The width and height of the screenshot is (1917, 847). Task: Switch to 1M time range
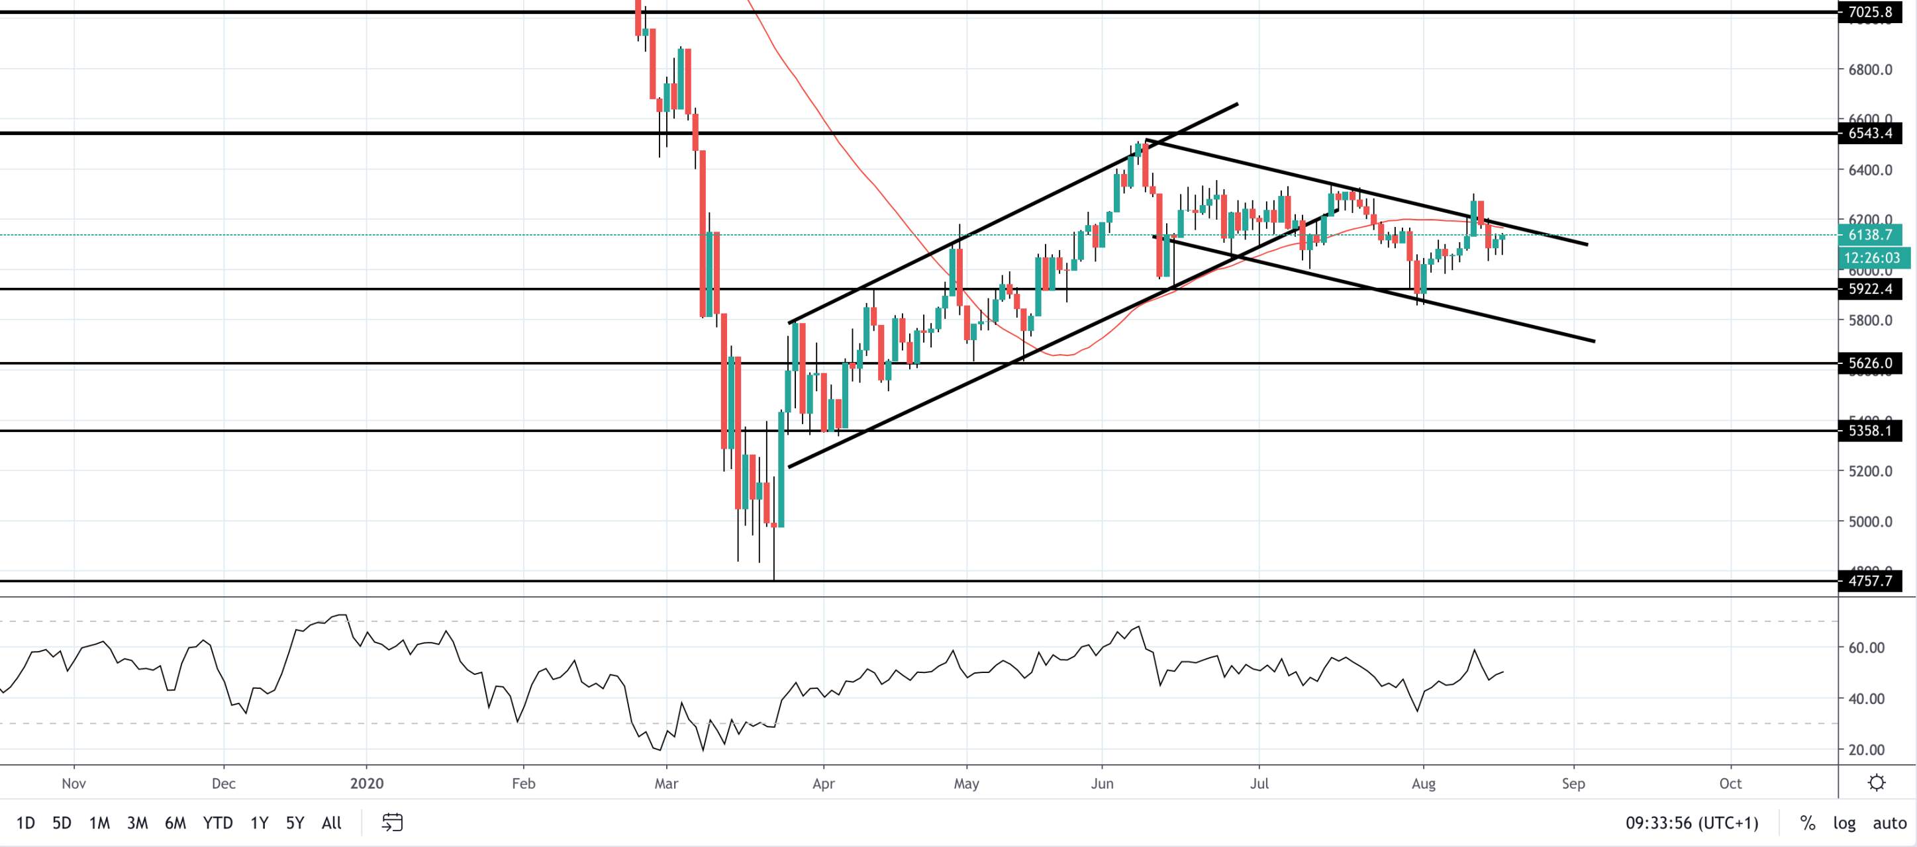99,823
